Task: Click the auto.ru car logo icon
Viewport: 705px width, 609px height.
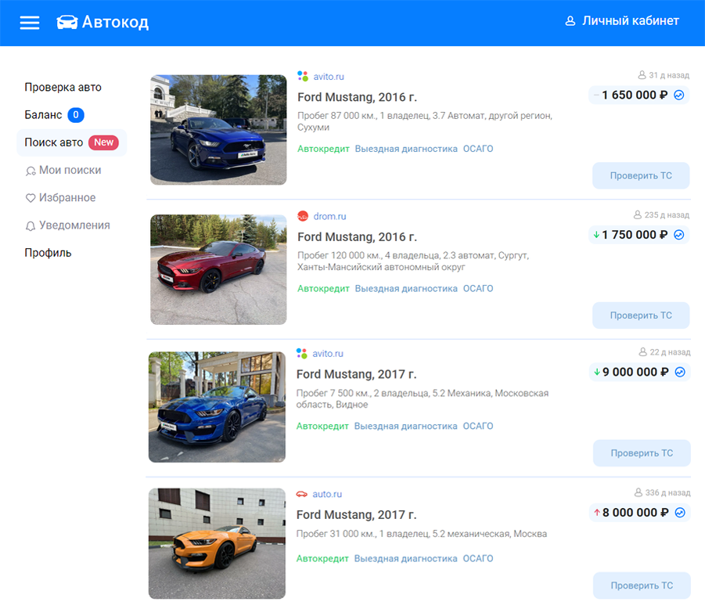Action: [x=302, y=494]
